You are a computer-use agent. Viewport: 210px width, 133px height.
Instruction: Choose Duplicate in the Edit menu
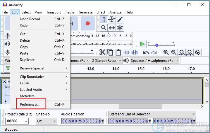[27, 60]
